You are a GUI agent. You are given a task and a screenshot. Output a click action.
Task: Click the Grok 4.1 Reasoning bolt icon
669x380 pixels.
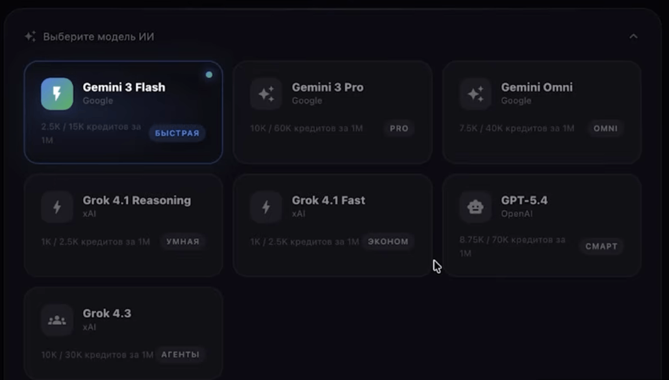57,207
